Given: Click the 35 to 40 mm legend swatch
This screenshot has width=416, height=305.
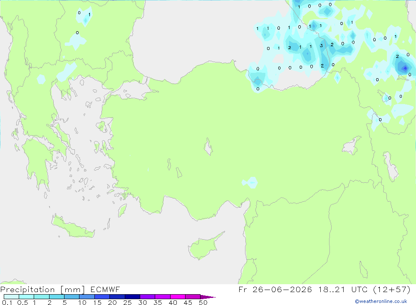Looking at the screenshot, I should point(163,297).
